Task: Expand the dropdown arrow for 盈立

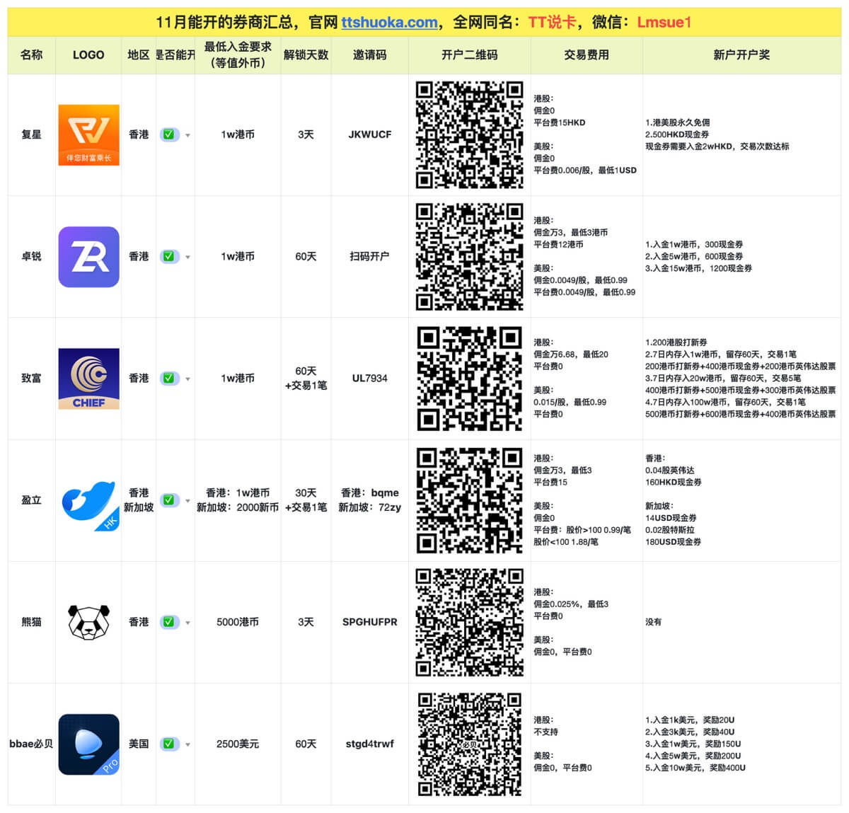Action: [187, 501]
